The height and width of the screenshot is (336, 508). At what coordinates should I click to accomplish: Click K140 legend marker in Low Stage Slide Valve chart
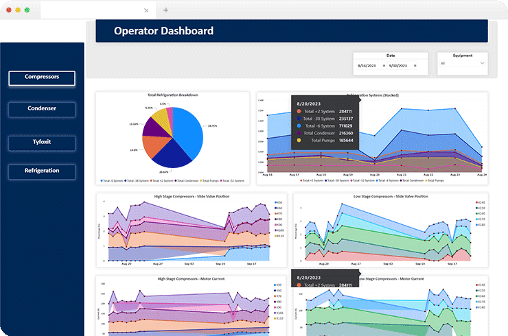click(477, 203)
